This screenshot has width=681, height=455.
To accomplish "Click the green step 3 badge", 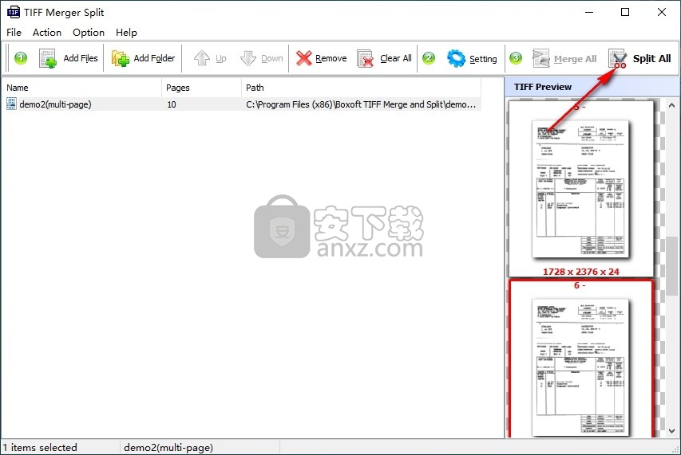I will point(516,57).
